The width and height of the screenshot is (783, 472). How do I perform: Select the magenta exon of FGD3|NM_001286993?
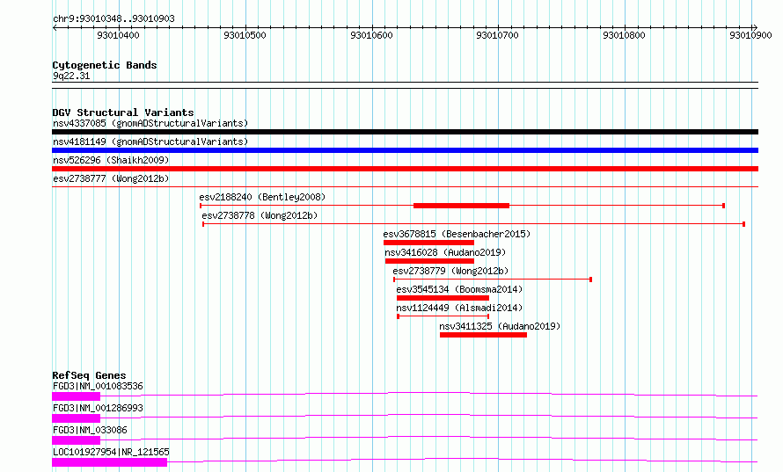tap(76, 418)
